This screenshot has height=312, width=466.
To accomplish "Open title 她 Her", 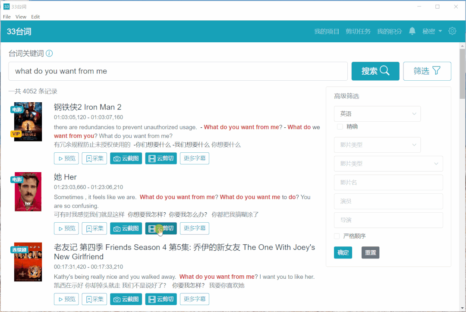I will 66,177.
